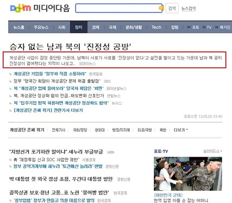Select the 정치 politics tab

coord(78,27)
